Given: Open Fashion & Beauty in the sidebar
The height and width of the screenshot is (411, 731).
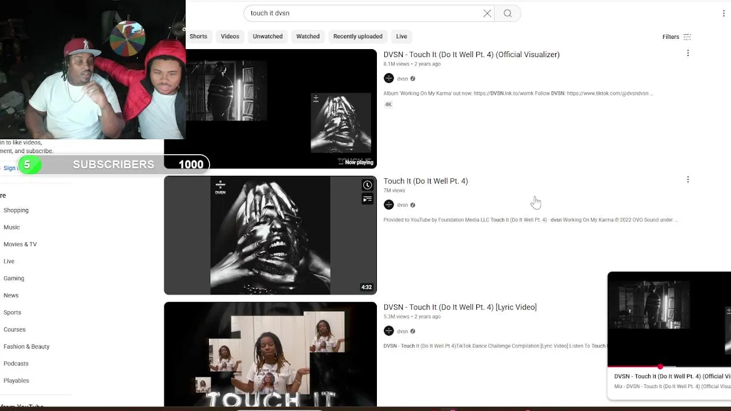Looking at the screenshot, I should tap(26, 346).
